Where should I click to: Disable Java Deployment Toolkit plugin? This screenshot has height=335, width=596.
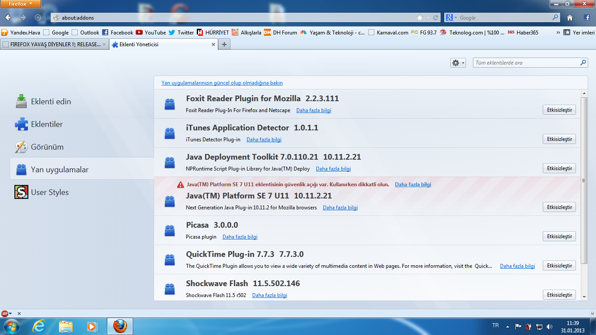click(x=559, y=168)
